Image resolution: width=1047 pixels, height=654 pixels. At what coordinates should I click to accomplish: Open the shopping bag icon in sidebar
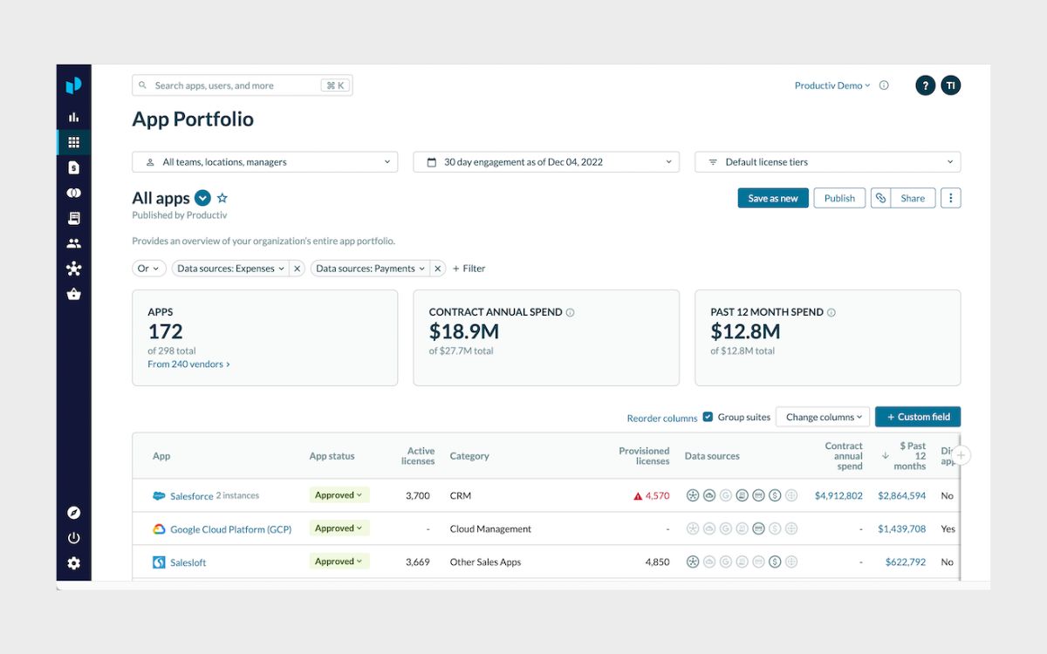tap(73, 294)
